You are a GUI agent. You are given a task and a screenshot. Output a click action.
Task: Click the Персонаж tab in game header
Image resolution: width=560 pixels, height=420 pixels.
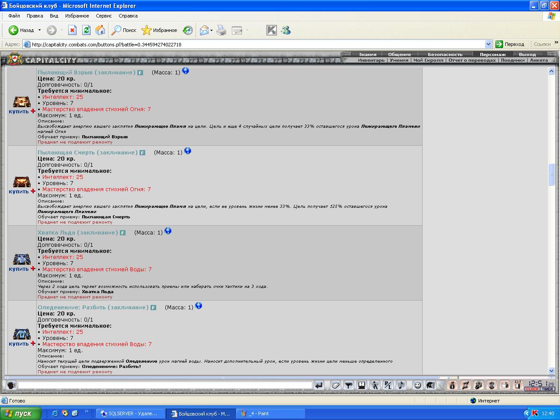point(493,55)
